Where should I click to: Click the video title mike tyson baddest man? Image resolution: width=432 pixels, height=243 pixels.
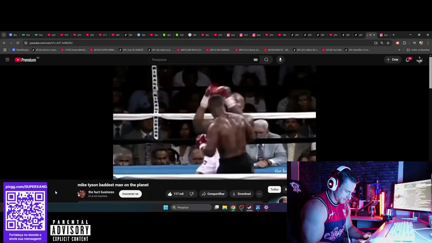(113, 185)
